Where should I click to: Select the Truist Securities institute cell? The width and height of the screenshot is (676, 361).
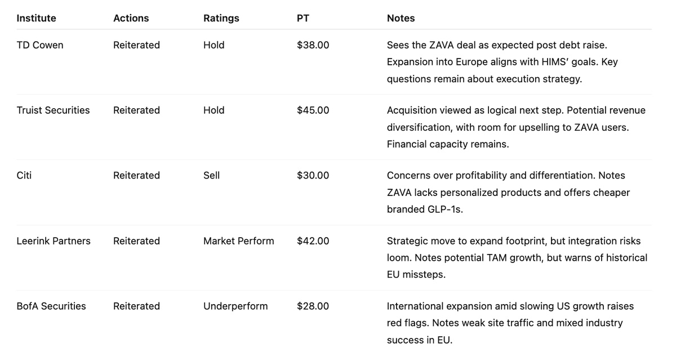coord(54,110)
